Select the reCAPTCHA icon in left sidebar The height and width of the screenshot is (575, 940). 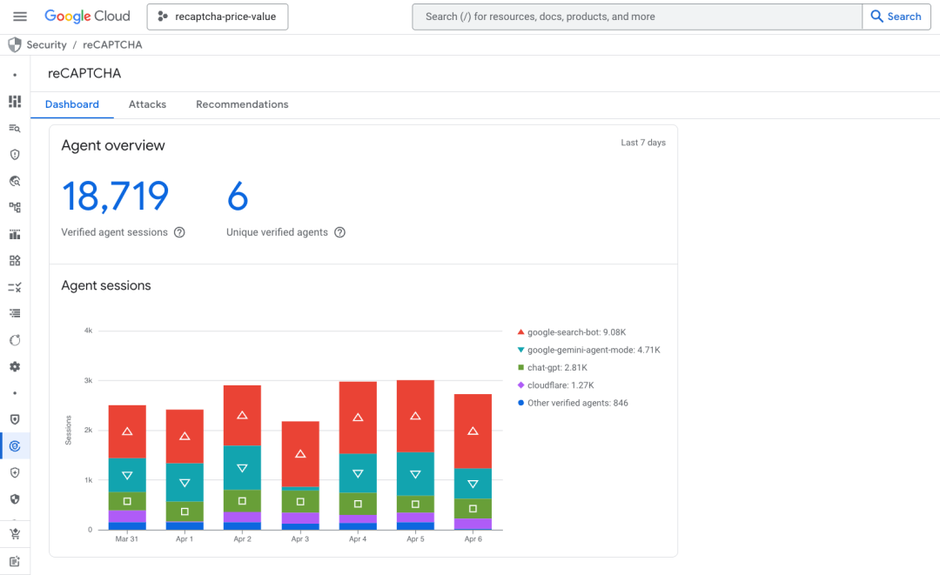click(15, 446)
